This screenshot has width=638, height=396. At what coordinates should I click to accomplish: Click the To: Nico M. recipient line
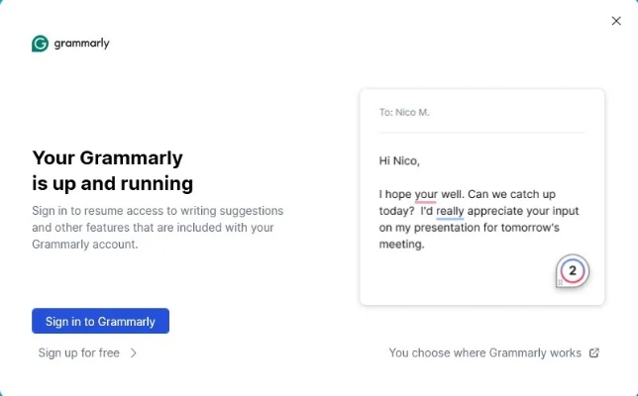[404, 112]
